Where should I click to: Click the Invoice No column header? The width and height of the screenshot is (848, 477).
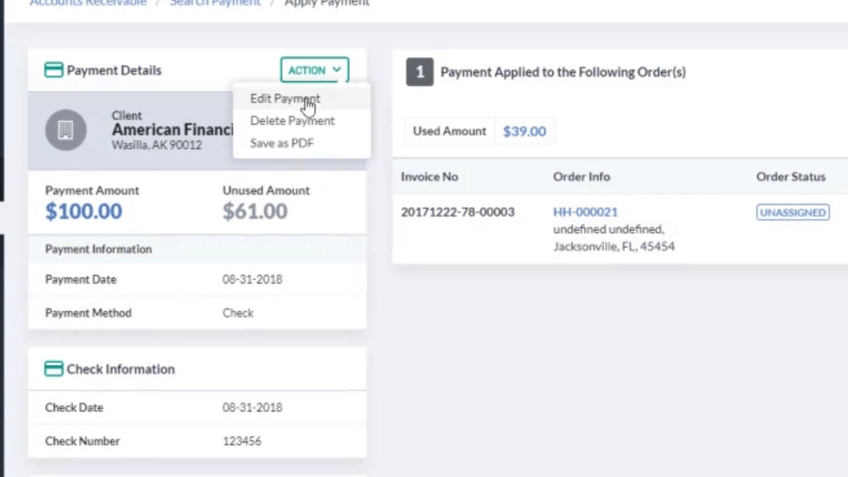(x=429, y=176)
